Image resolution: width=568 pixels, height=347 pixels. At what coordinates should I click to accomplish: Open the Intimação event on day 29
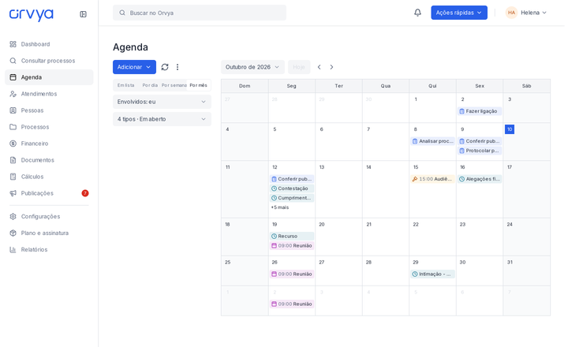click(432, 274)
